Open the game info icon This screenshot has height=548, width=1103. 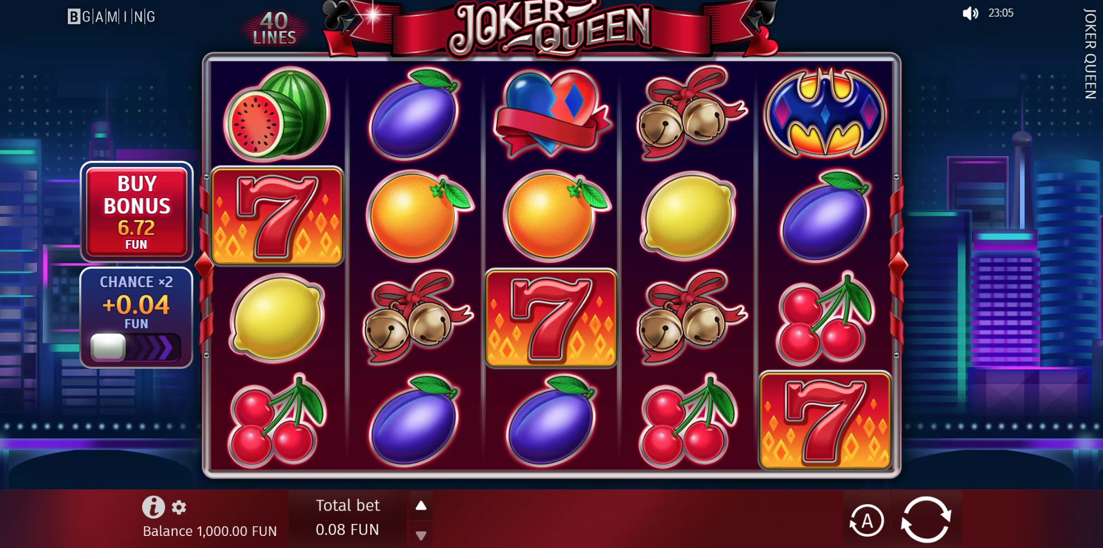click(153, 507)
